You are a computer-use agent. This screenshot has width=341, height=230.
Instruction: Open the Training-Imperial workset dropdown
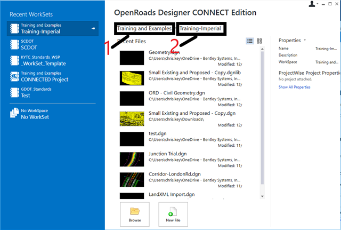click(x=200, y=28)
